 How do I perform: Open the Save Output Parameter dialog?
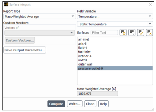tap(25, 50)
